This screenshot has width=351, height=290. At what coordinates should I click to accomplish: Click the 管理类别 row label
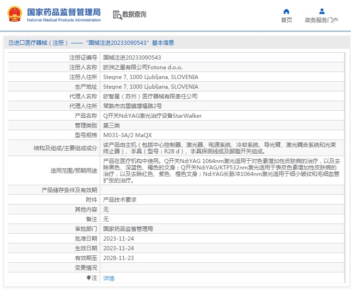[x=86, y=125]
